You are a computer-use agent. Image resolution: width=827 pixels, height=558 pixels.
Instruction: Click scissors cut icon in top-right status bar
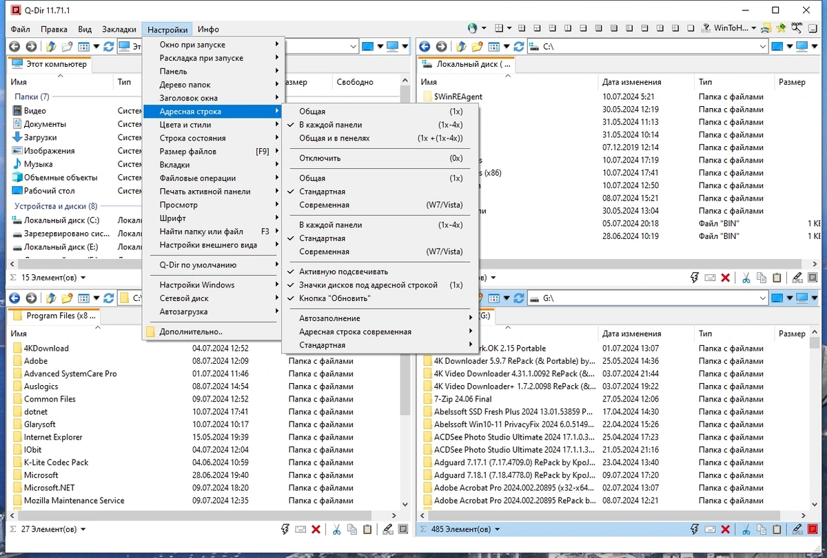tap(746, 278)
